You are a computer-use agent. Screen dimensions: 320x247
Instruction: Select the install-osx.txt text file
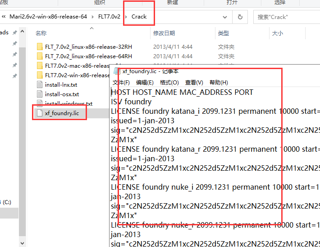(x=62, y=94)
